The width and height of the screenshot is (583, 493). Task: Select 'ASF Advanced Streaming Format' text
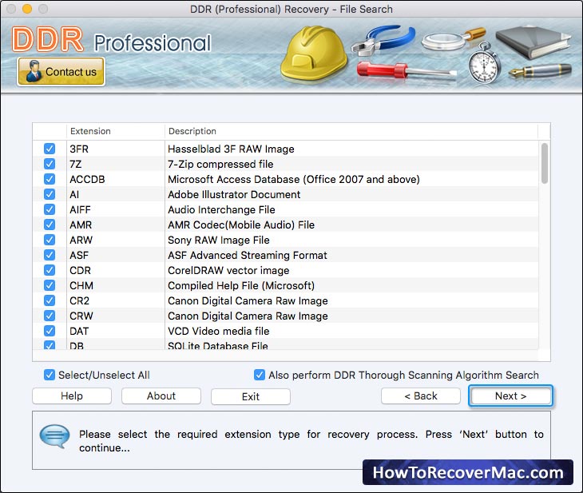pyautogui.click(x=248, y=255)
